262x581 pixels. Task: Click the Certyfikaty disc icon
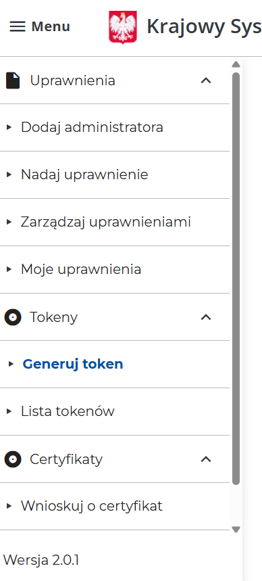(x=13, y=459)
